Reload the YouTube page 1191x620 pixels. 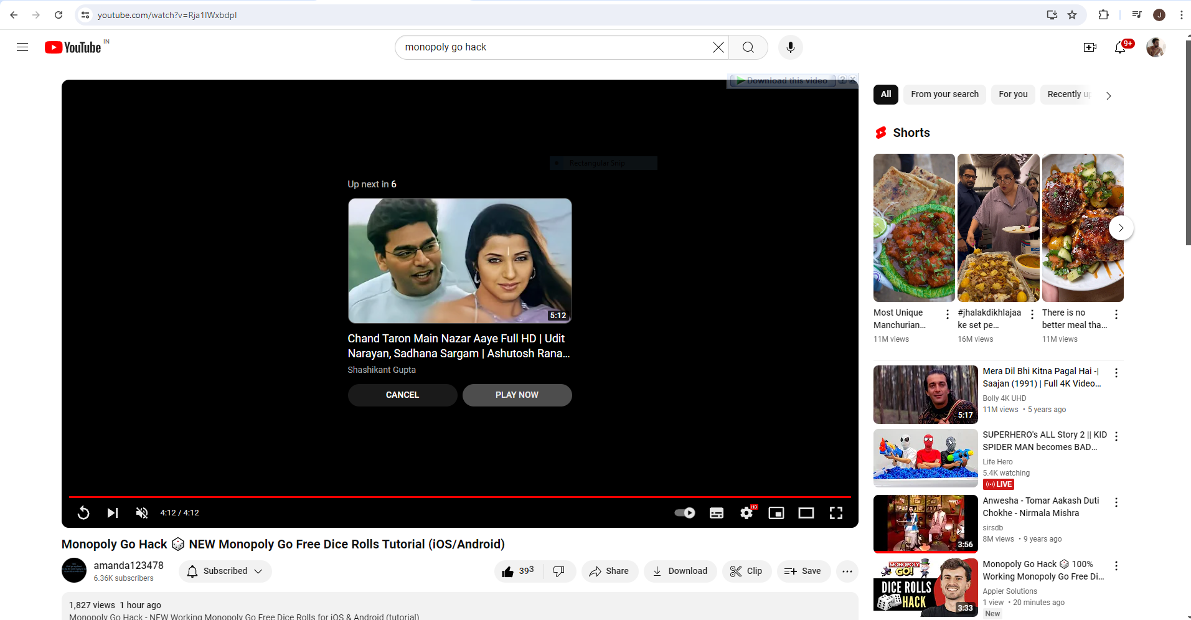point(59,15)
